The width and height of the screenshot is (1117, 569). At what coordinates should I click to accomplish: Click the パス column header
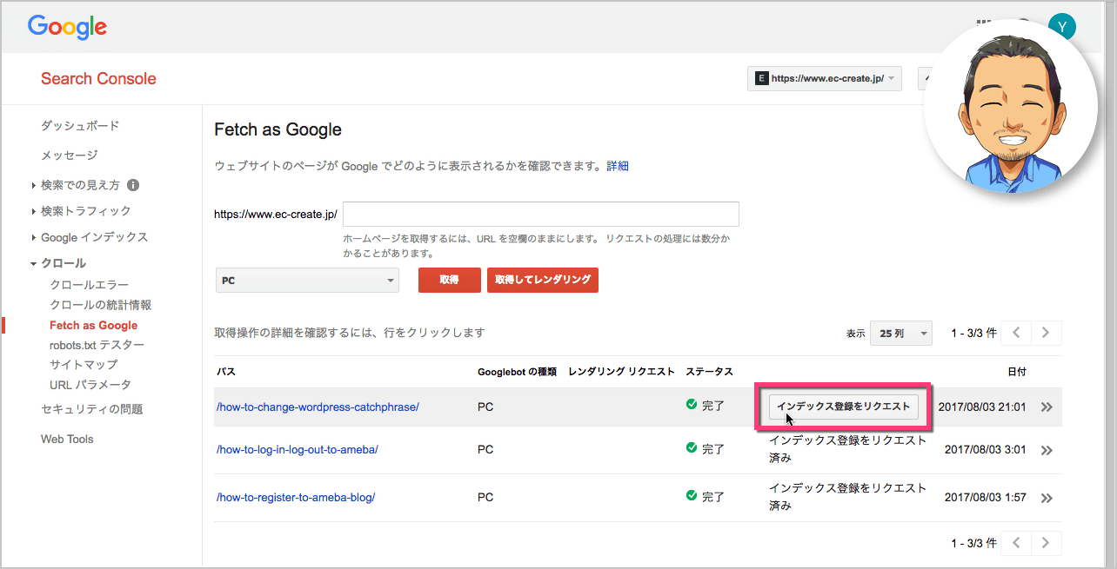(225, 372)
